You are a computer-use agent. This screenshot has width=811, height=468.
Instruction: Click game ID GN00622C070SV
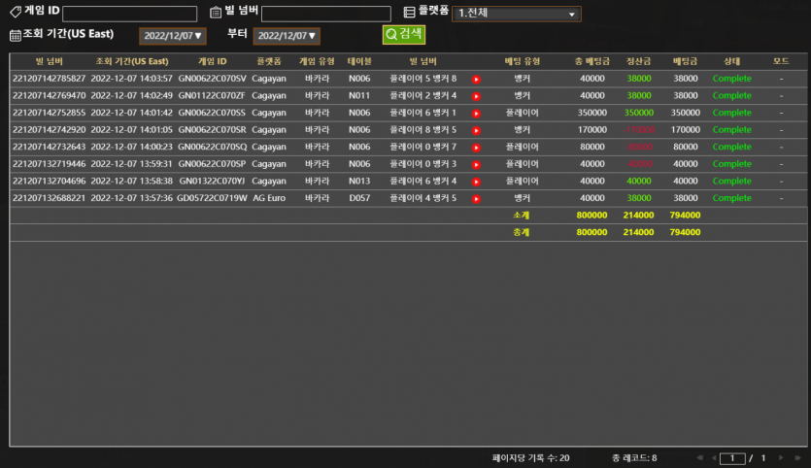point(212,79)
